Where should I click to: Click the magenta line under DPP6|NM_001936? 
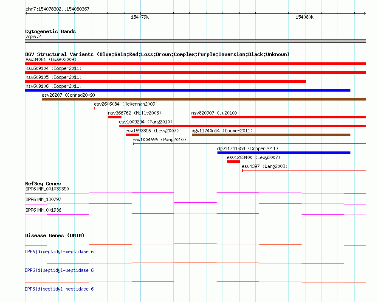[x=195, y=214]
